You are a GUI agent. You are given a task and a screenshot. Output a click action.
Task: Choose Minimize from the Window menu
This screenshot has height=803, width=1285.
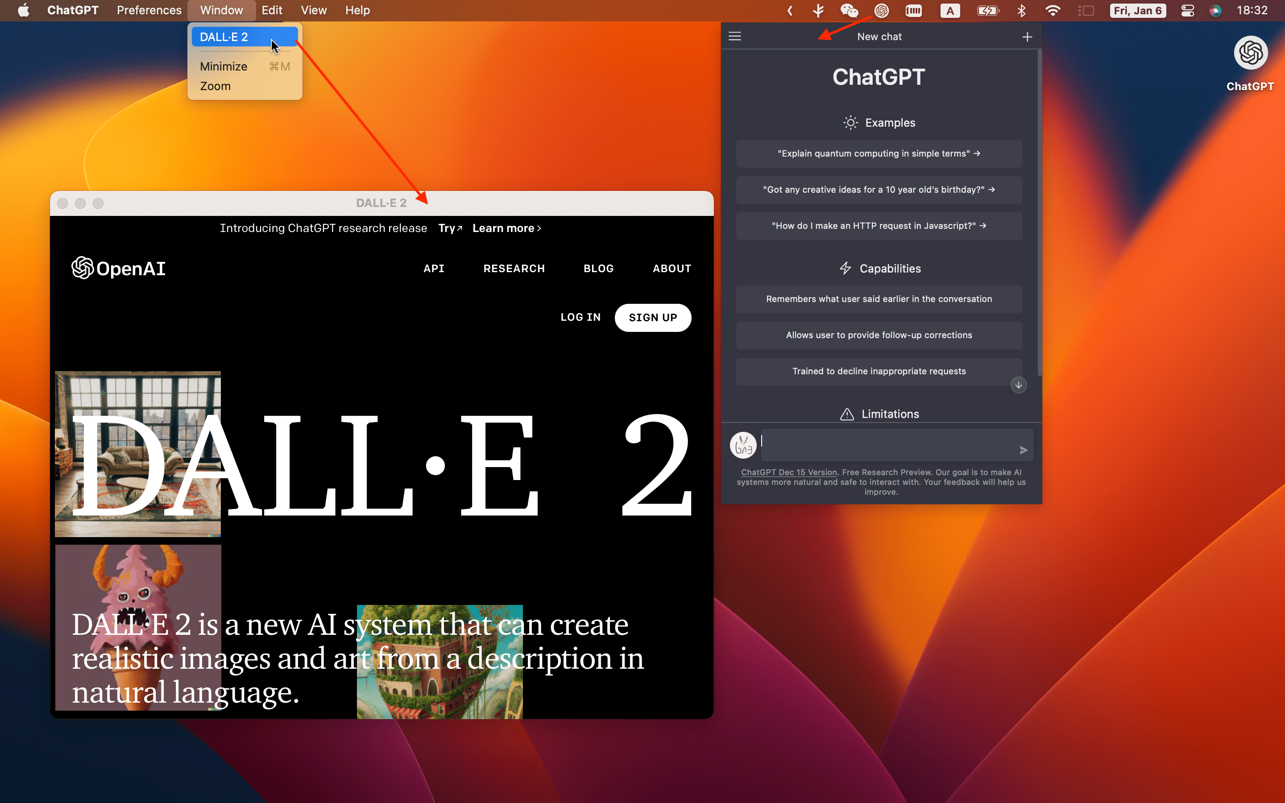(x=223, y=66)
